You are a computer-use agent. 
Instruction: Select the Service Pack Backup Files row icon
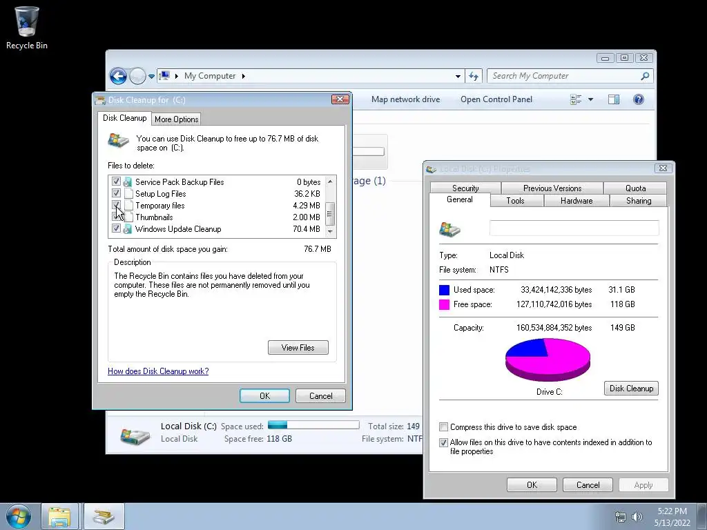click(x=128, y=182)
